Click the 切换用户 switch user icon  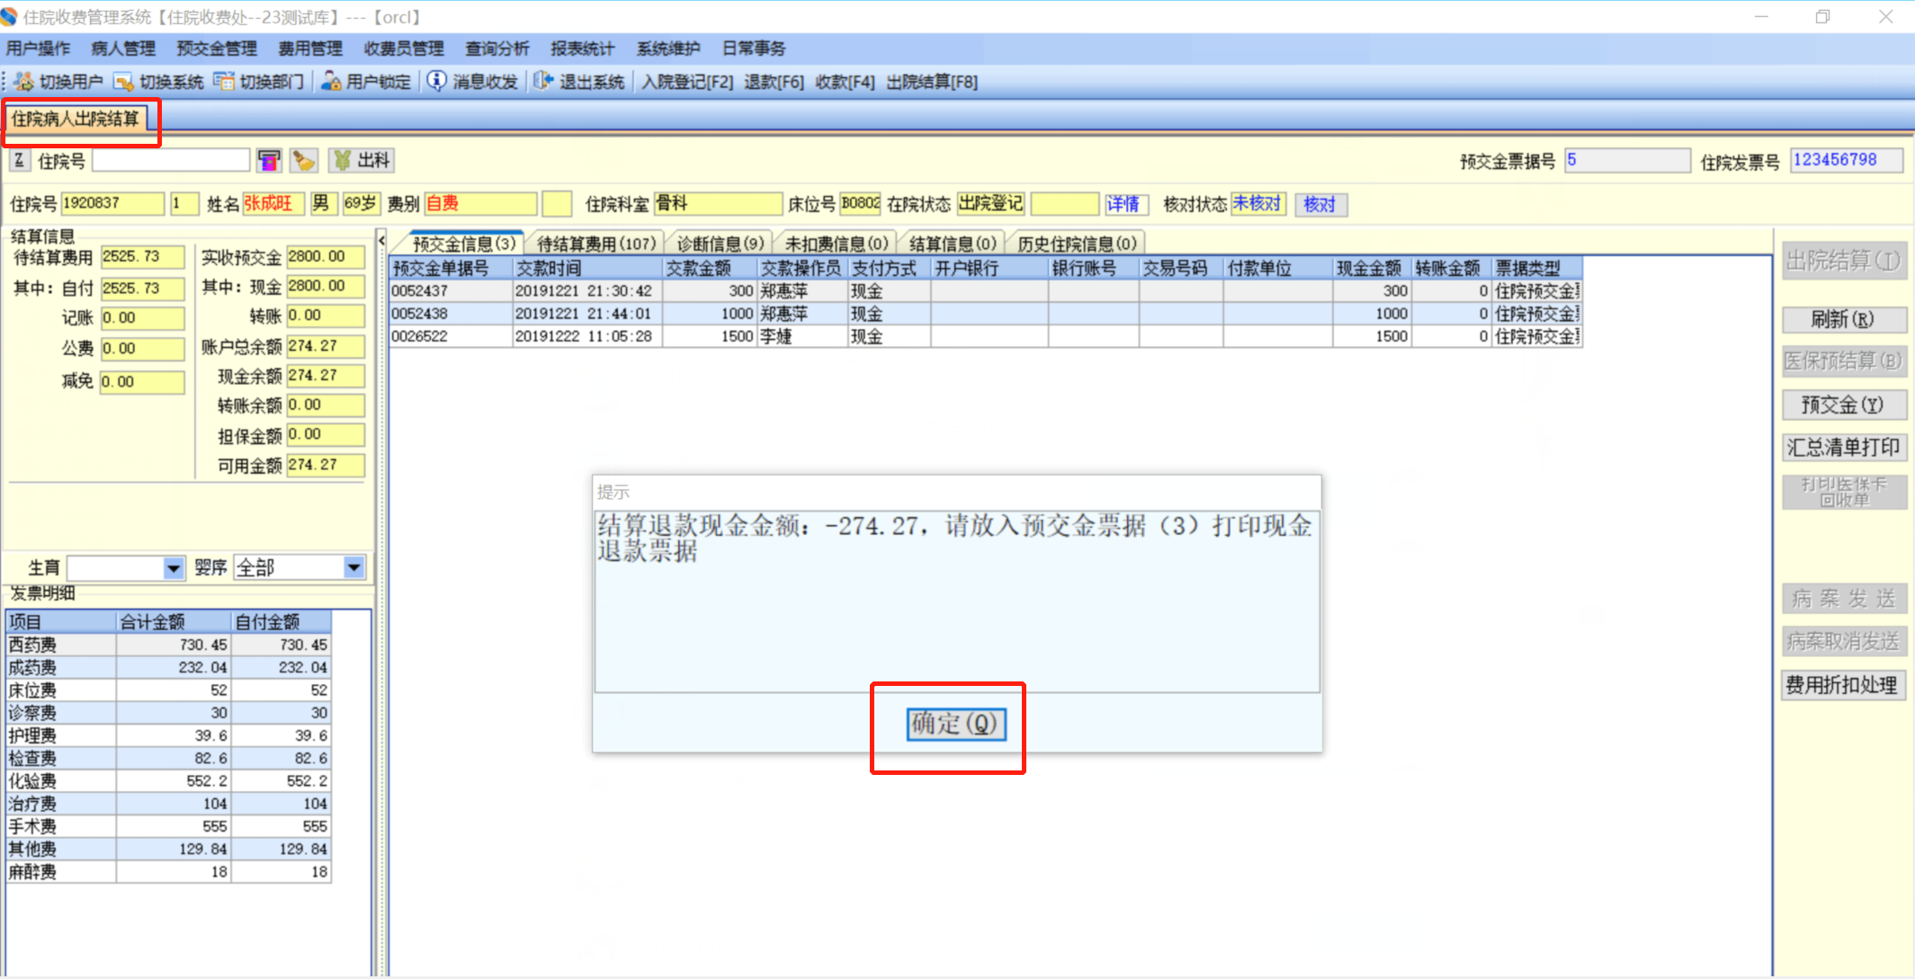tap(24, 82)
